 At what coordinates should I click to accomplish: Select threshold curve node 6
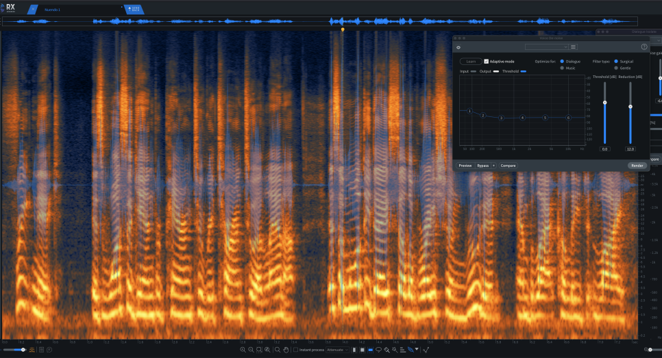coord(568,118)
